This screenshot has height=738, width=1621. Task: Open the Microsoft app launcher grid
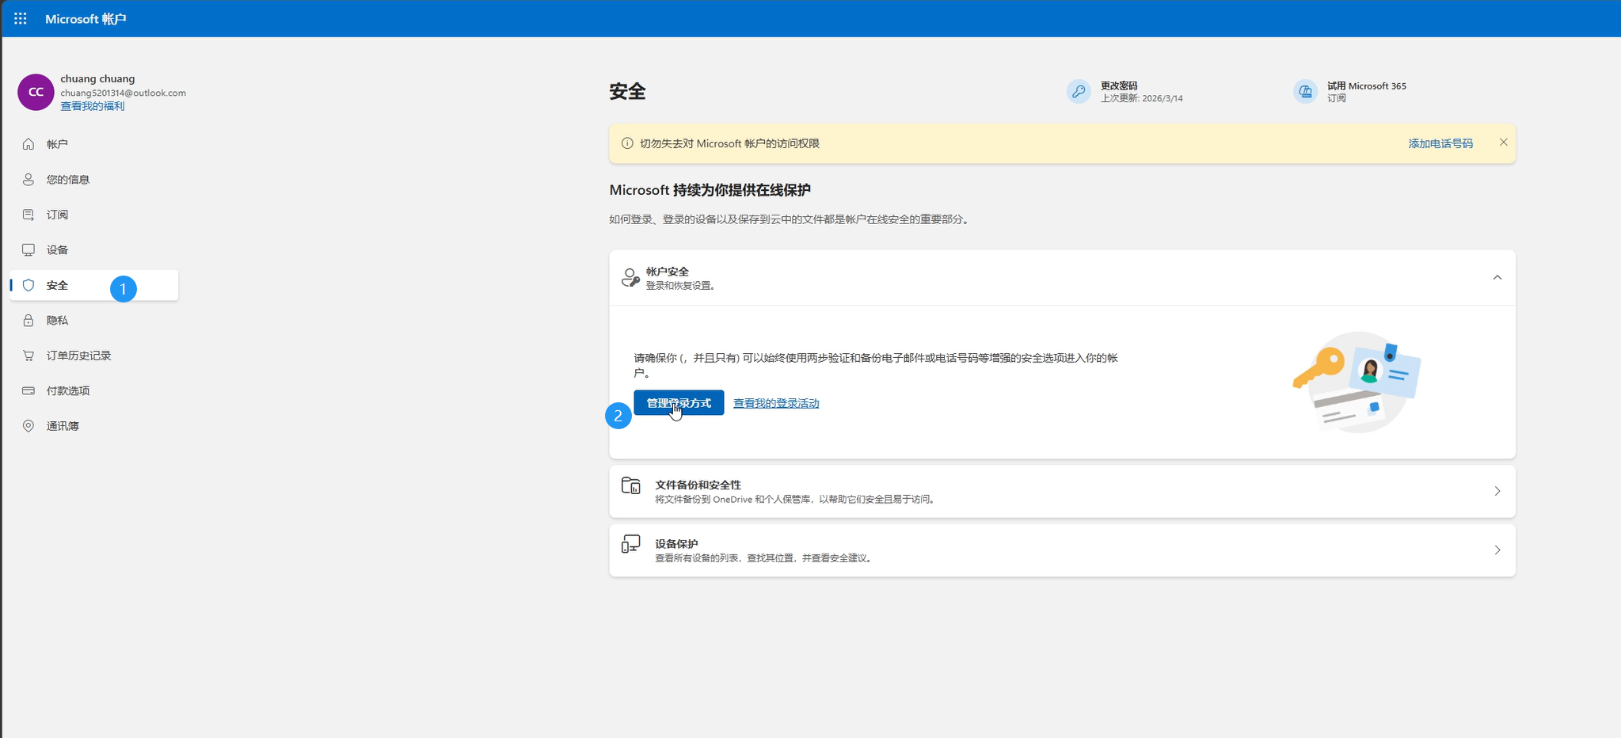pos(21,18)
